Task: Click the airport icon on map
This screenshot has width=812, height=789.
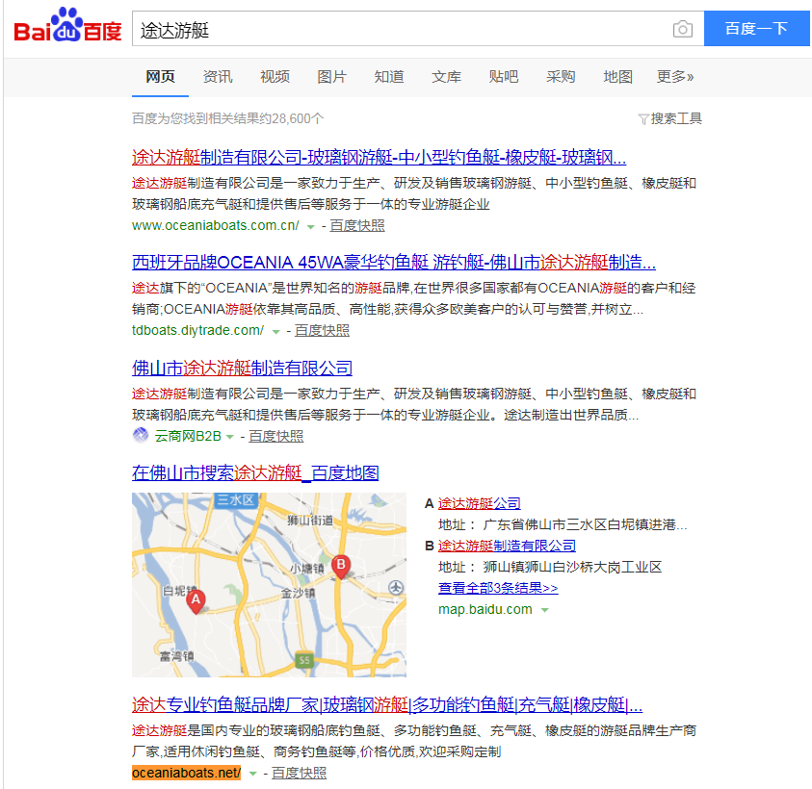Action: 396,587
